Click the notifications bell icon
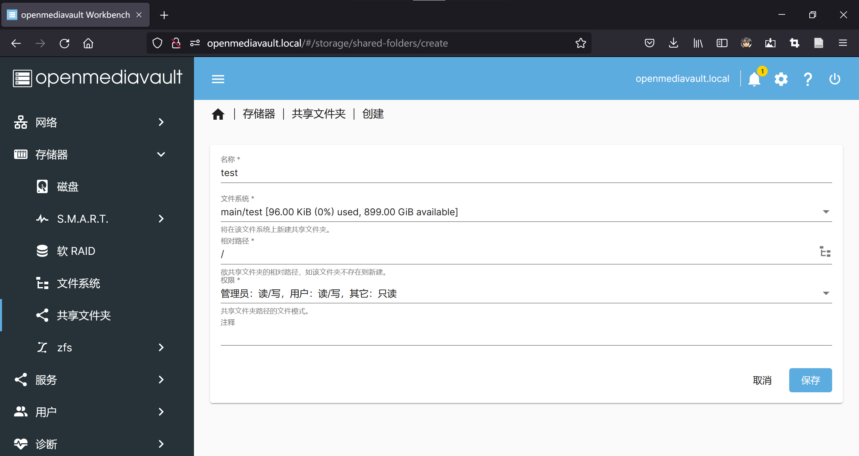Viewport: 859px width, 456px height. point(754,79)
